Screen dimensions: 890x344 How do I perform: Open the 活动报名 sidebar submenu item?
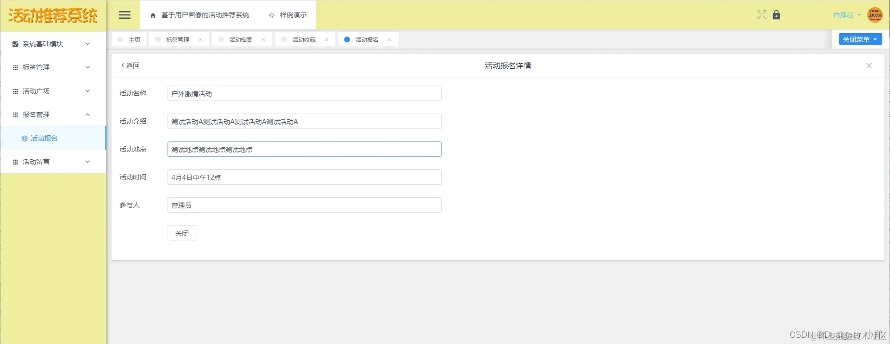(x=53, y=138)
